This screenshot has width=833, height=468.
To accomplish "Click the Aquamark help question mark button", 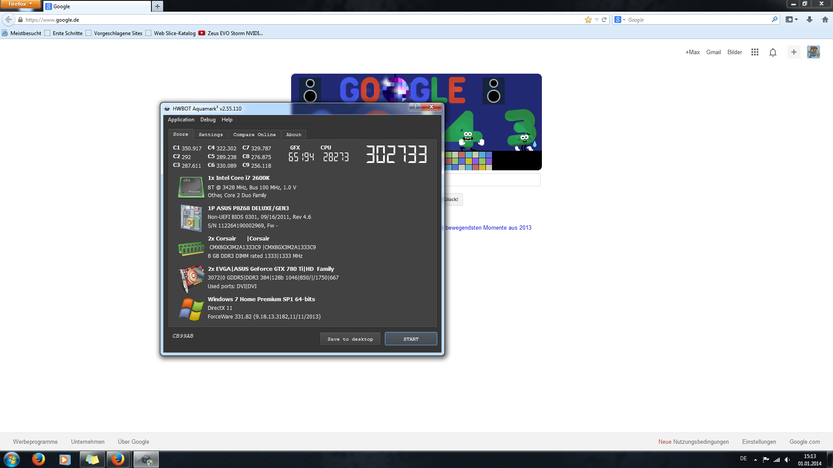I will [x=415, y=107].
